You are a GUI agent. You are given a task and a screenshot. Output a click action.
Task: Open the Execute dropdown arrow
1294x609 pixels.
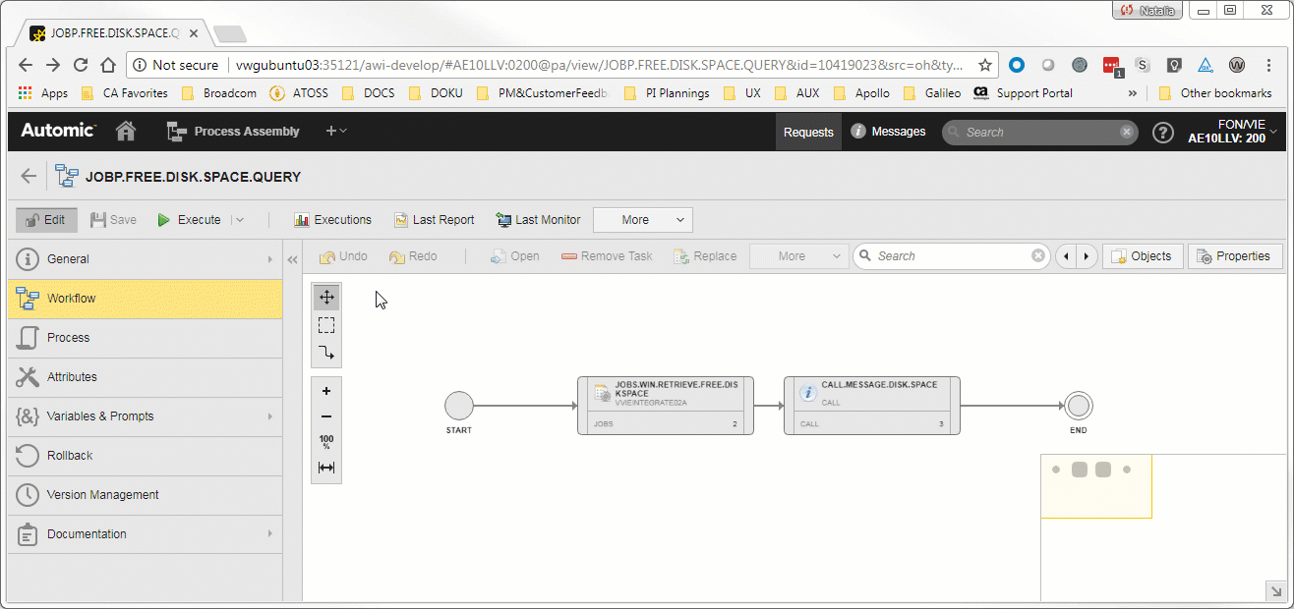[240, 220]
